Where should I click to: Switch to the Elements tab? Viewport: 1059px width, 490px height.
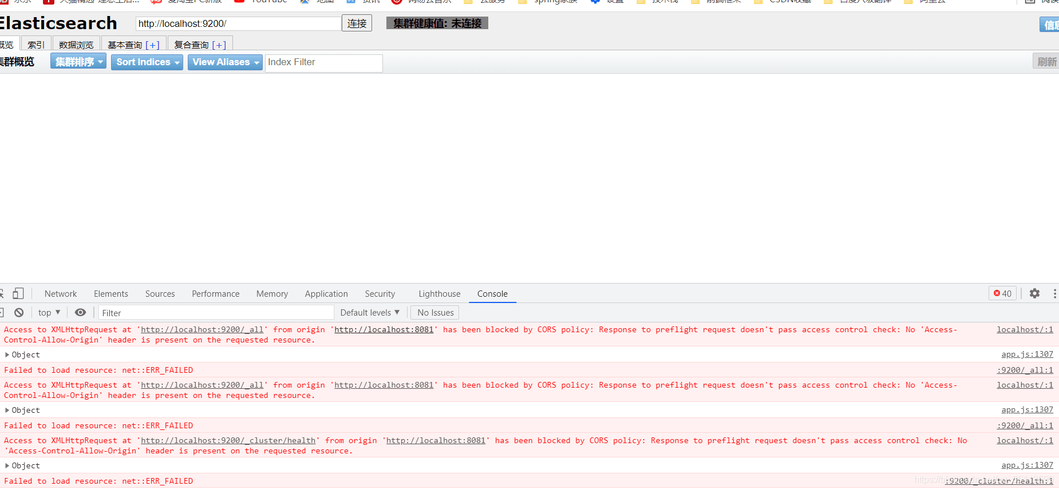pos(111,294)
